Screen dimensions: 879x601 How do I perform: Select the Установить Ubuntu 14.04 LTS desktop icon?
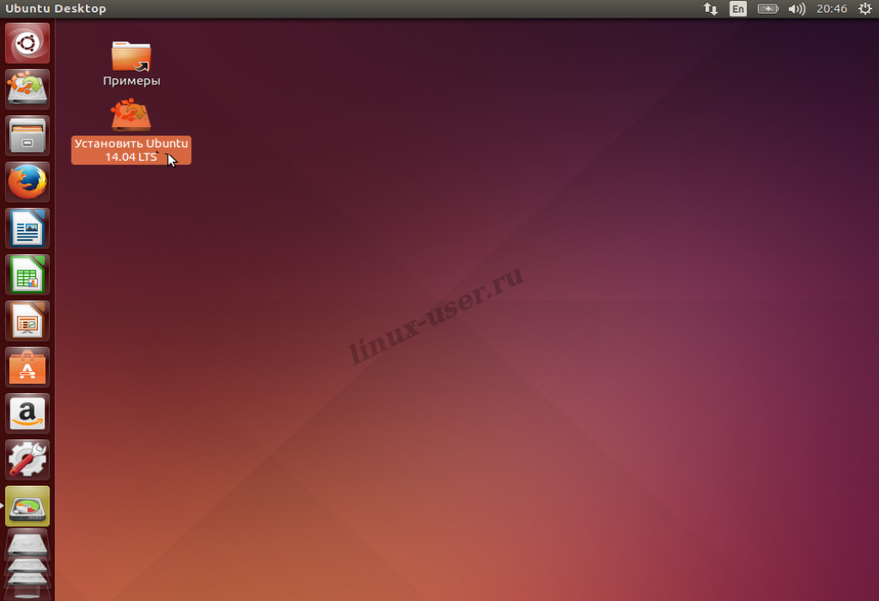point(131,131)
